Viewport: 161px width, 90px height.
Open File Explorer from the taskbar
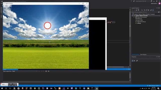click(x=88, y=88)
